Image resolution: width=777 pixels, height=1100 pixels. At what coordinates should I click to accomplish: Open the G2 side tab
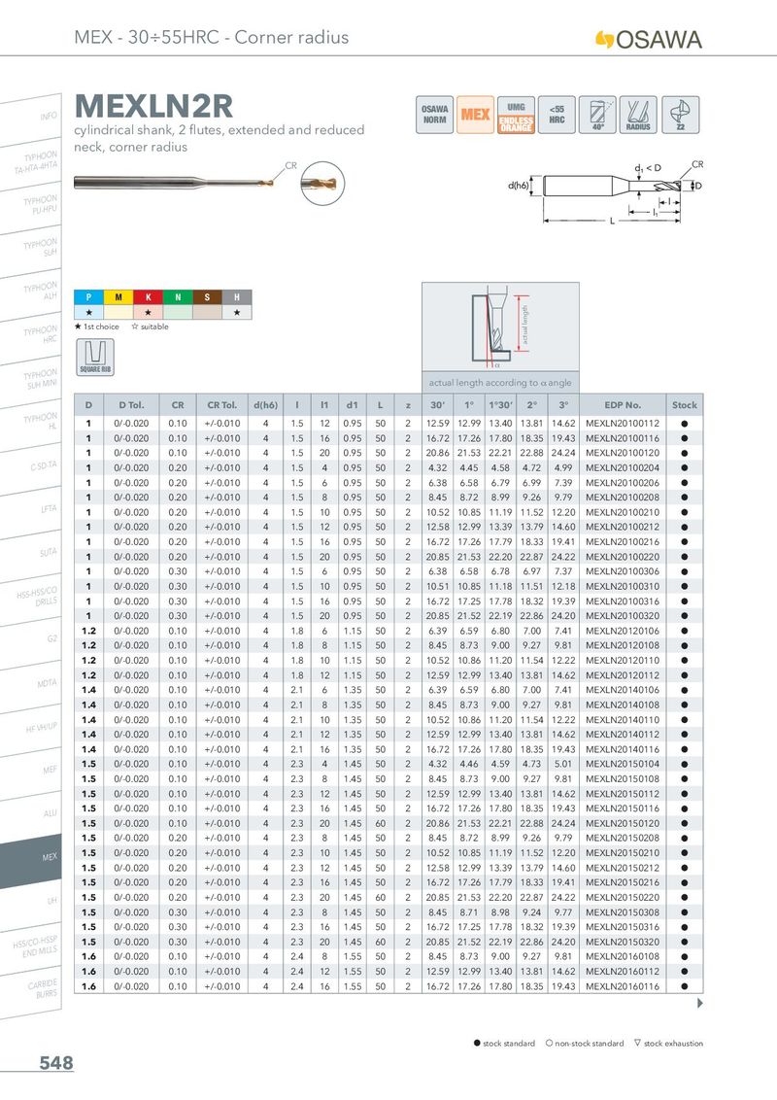point(31,641)
